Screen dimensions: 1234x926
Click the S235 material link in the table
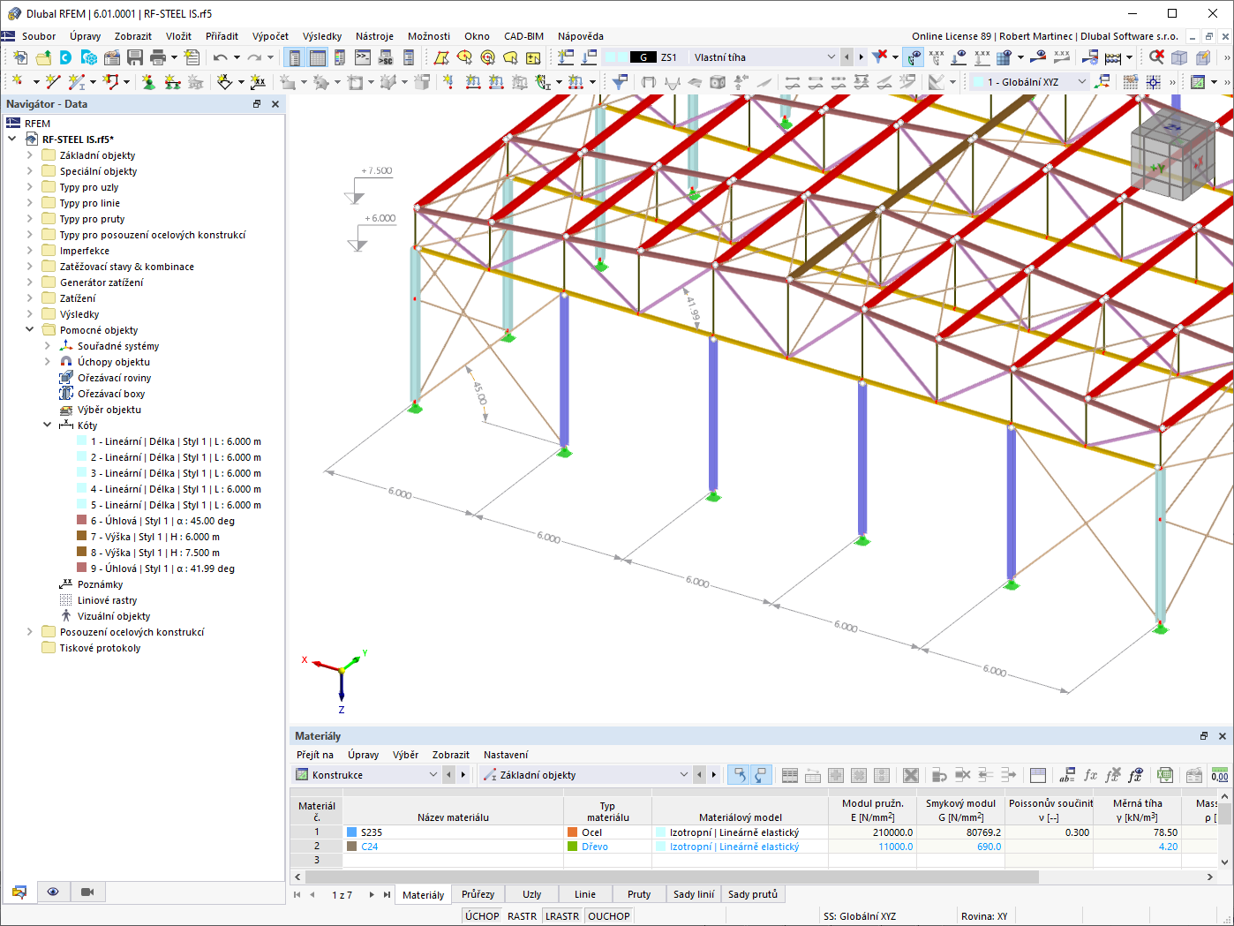[373, 831]
